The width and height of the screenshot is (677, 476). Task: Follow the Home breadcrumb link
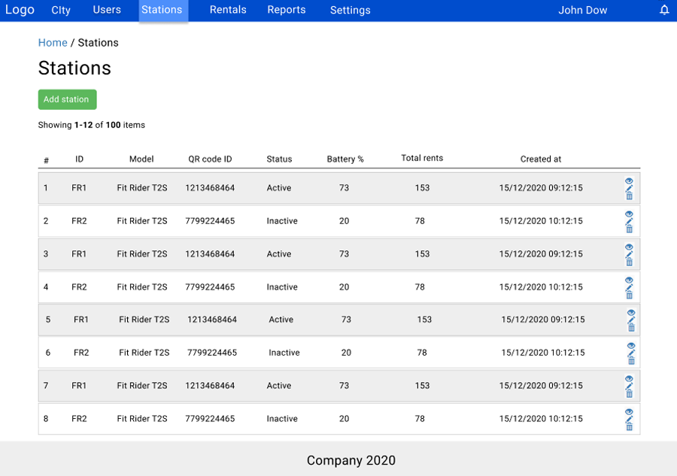click(x=53, y=43)
